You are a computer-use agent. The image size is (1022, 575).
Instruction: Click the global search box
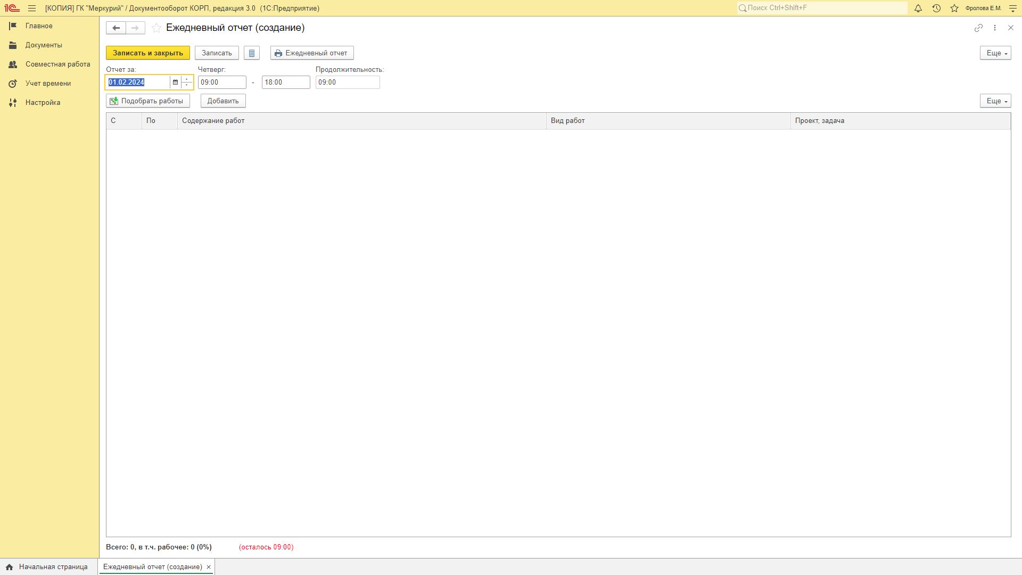[822, 8]
